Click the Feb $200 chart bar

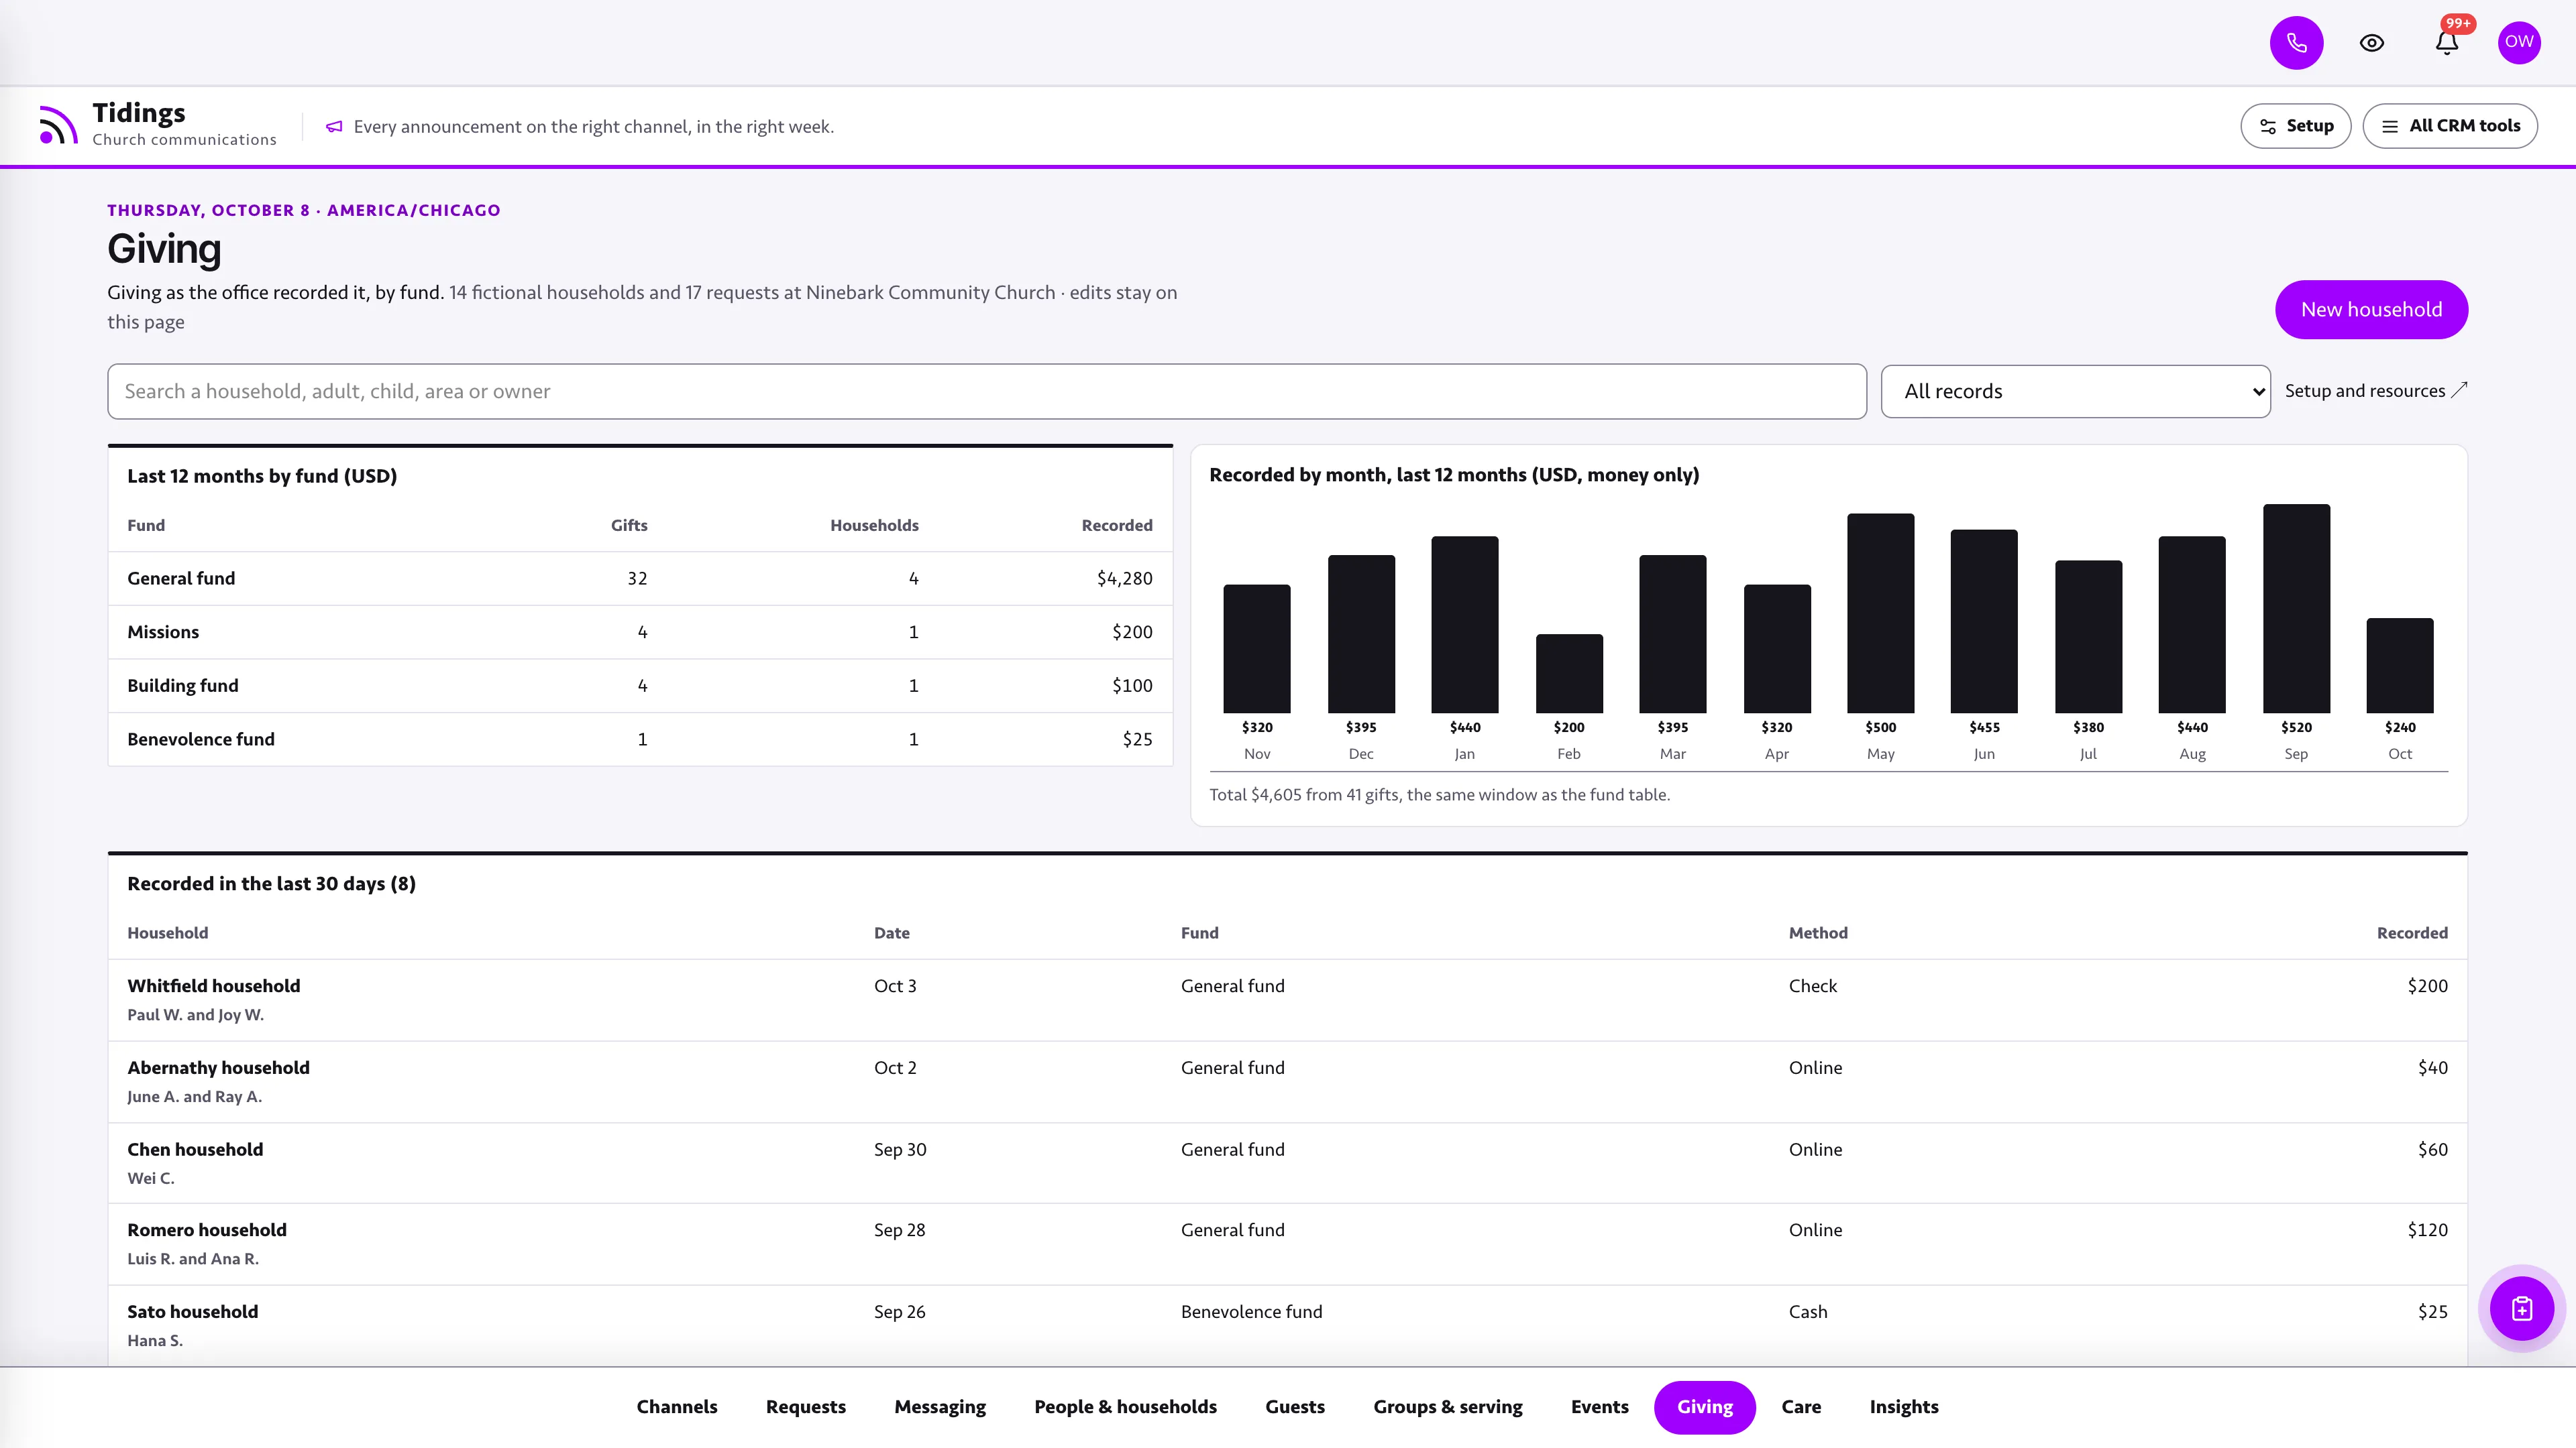[x=1569, y=674]
